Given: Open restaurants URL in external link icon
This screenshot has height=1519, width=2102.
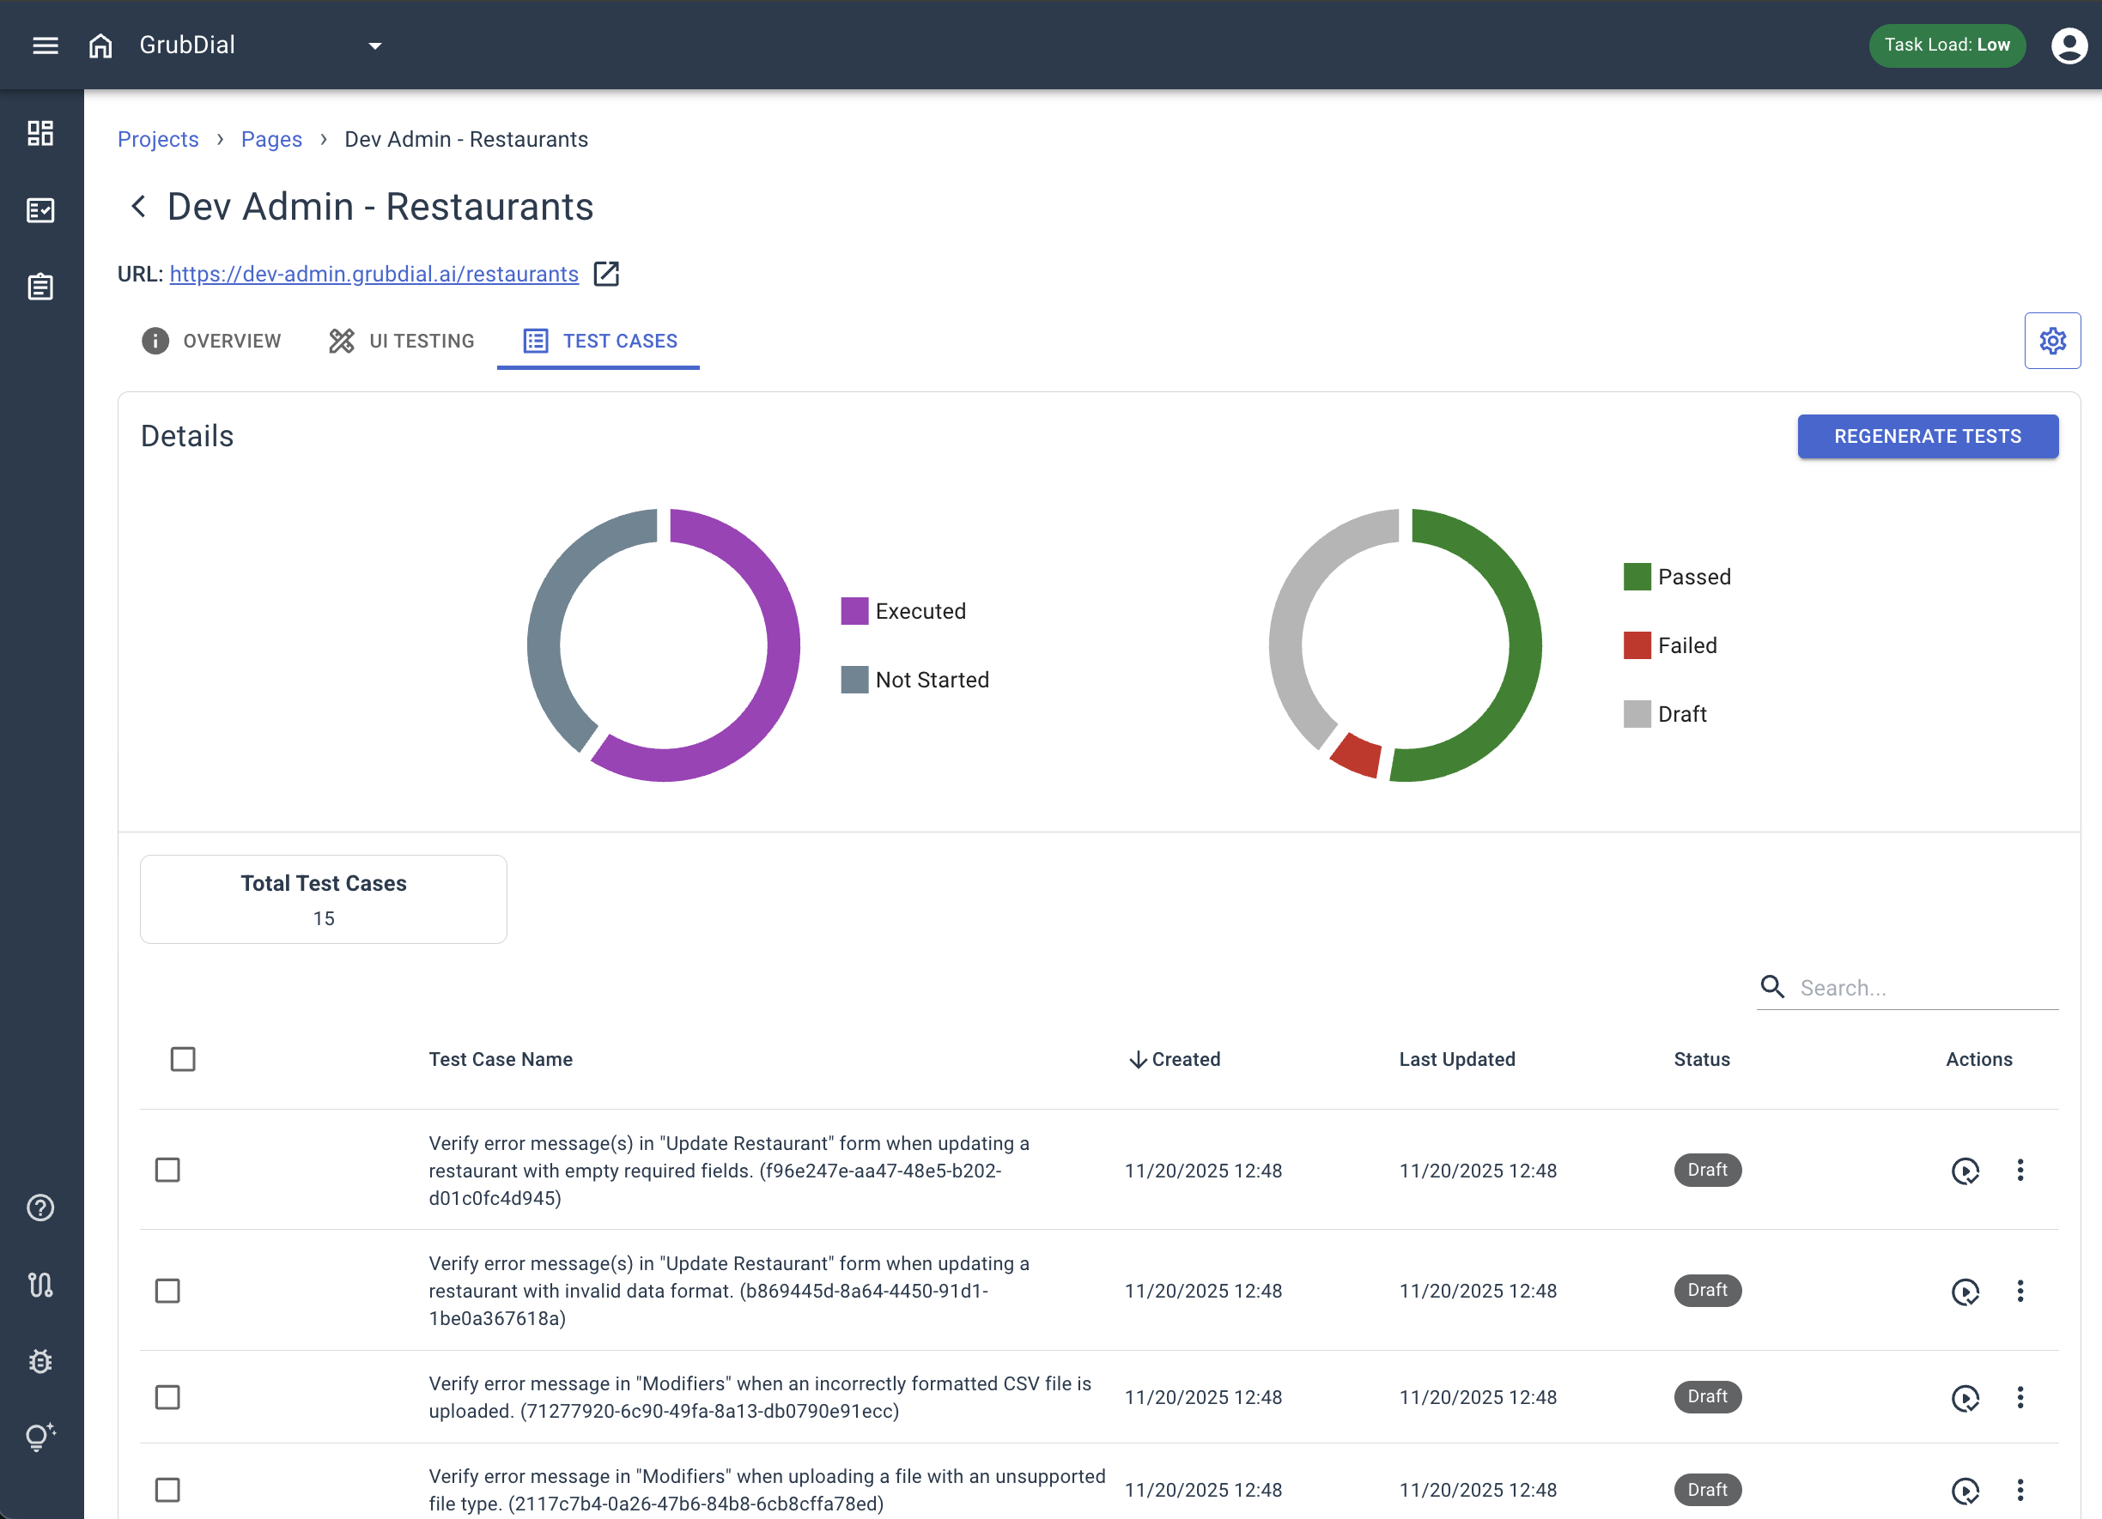Looking at the screenshot, I should (x=606, y=274).
